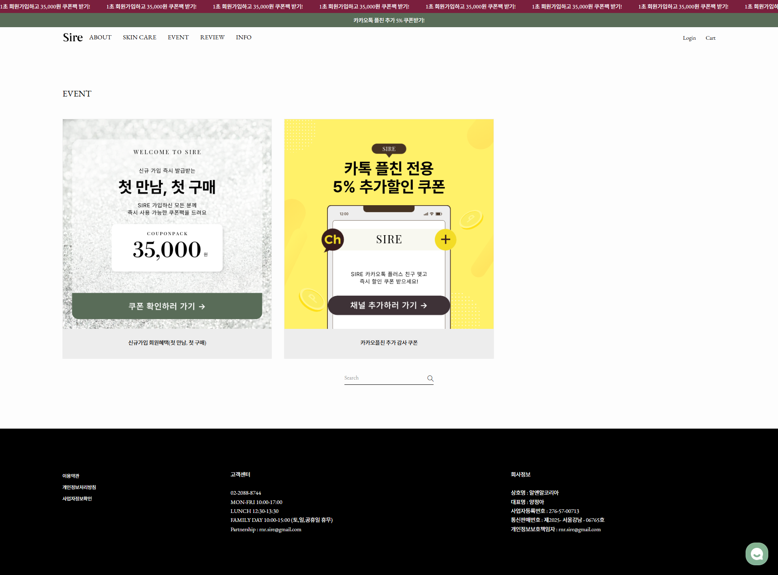Click the search magnifier icon
Viewport: 778px width, 575px height.
430,378
